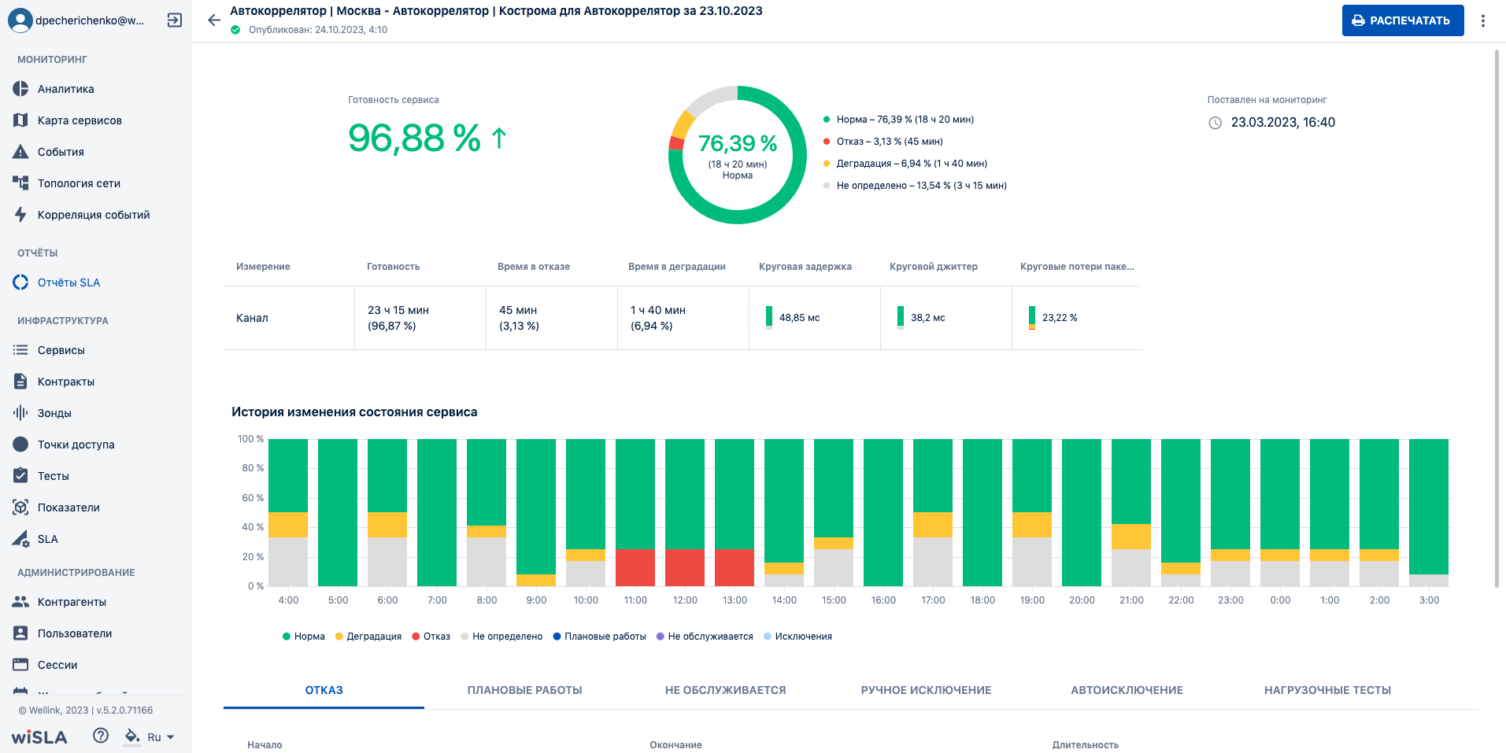
Task: Toggle Плановые работы series in legend
Action: click(x=600, y=637)
